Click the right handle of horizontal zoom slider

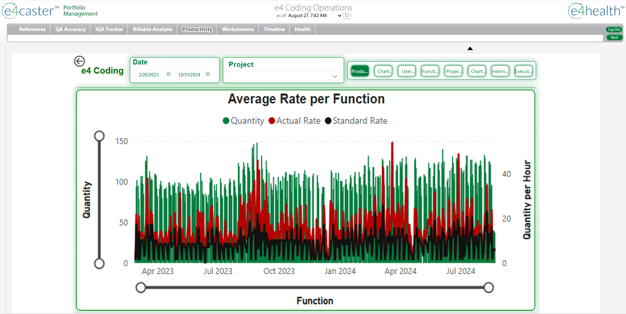pyautogui.click(x=489, y=287)
